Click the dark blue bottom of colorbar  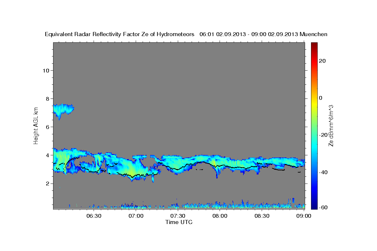(x=314, y=204)
